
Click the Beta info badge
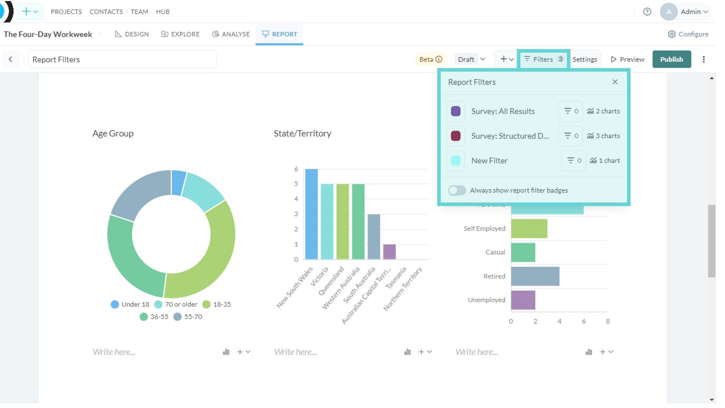tap(431, 60)
